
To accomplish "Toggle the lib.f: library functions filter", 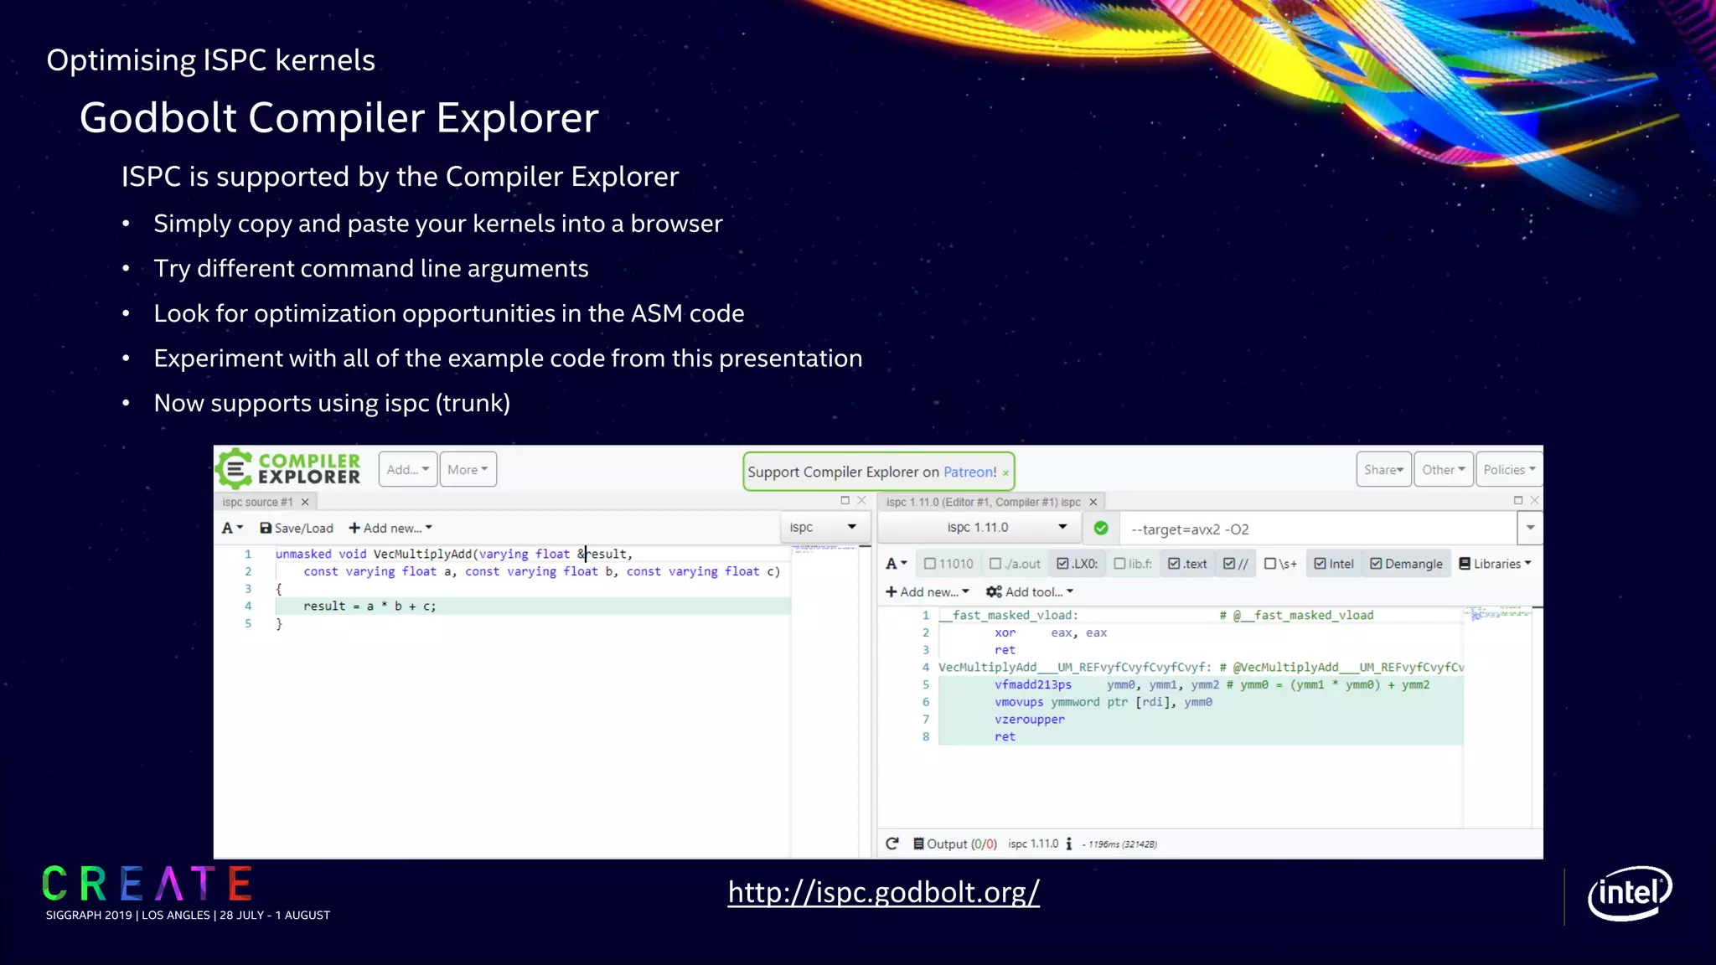I will click(x=1133, y=564).
